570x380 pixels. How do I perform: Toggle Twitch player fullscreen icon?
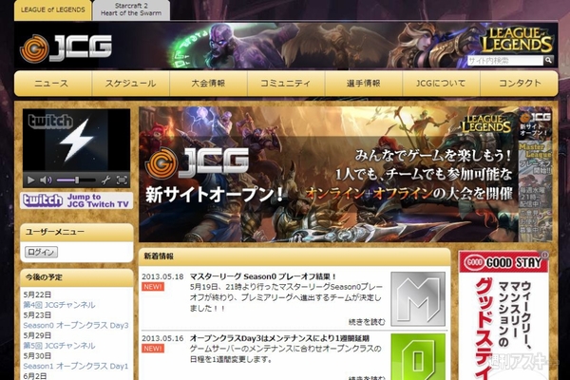click(122, 180)
